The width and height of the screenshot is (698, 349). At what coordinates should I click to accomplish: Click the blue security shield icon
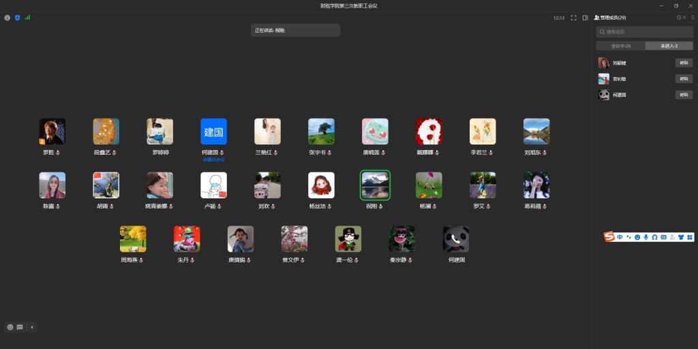click(x=17, y=18)
